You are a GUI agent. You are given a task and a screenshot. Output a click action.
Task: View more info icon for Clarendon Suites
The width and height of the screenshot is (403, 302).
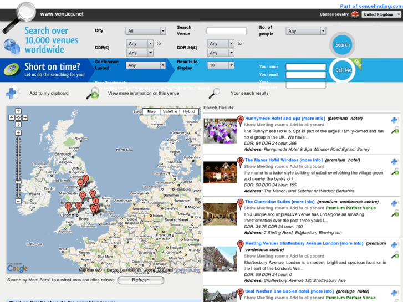point(395,213)
